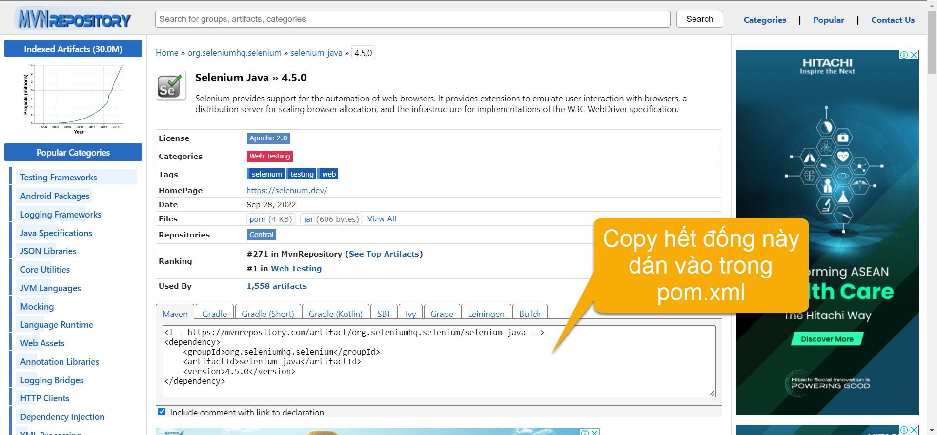Click the 4.5.0 version breadcrumb
This screenshot has width=937, height=435.
[363, 53]
